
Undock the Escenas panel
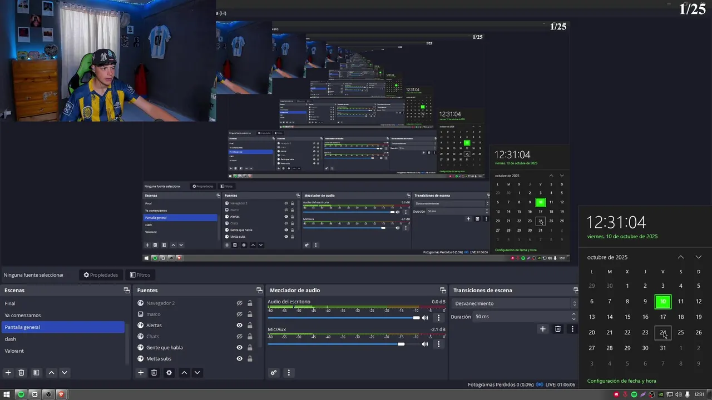[127, 291]
